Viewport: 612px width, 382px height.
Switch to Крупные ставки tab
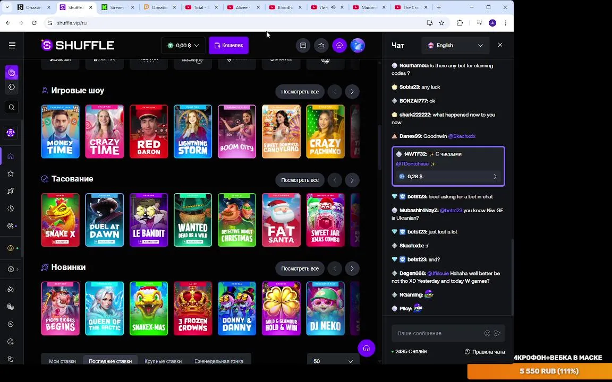point(163,361)
